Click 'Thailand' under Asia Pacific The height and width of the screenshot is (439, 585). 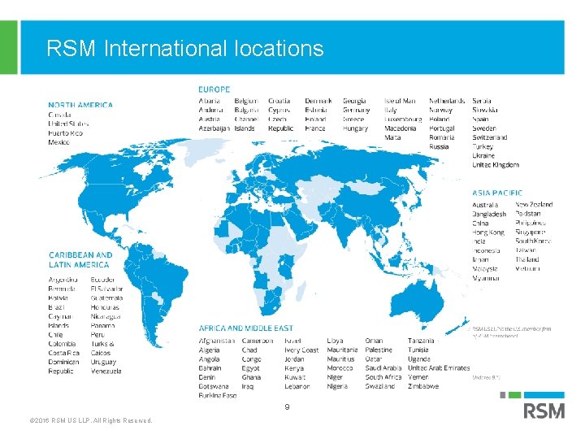pyautogui.click(x=527, y=259)
